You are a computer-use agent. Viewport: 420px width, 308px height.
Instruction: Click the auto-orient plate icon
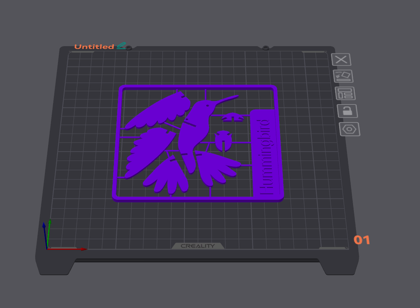click(x=343, y=76)
